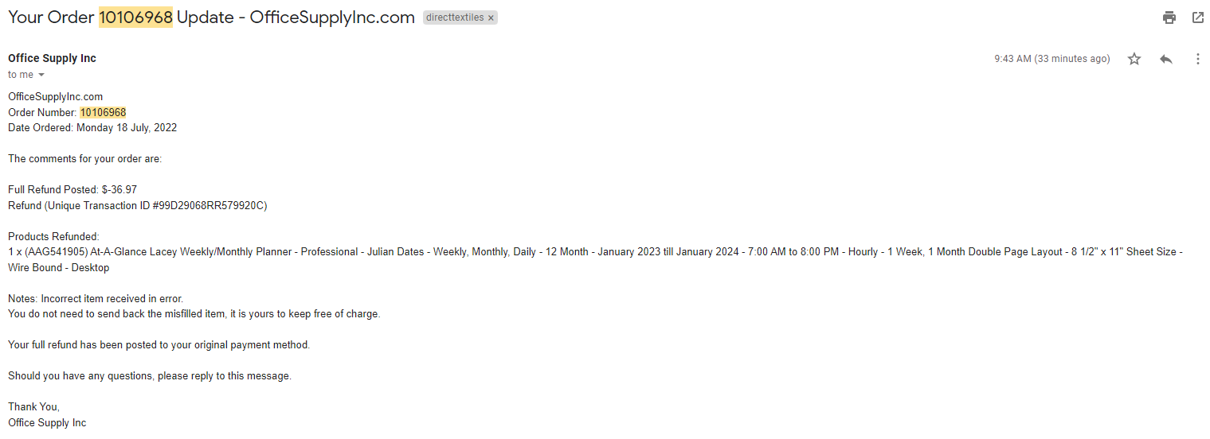Expand recipient details arrow beside 'to me'
Viewport: 1210px width, 439px height.
point(41,75)
